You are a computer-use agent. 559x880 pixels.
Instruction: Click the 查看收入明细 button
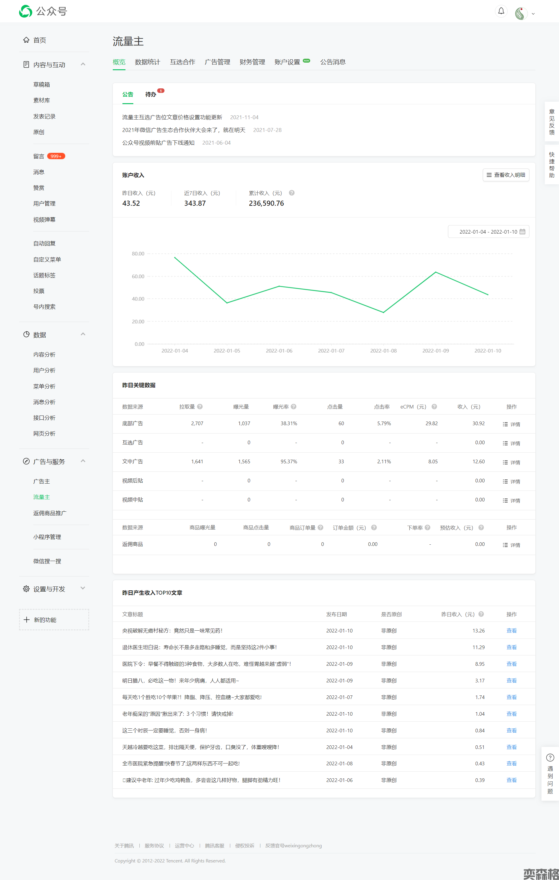click(x=506, y=175)
